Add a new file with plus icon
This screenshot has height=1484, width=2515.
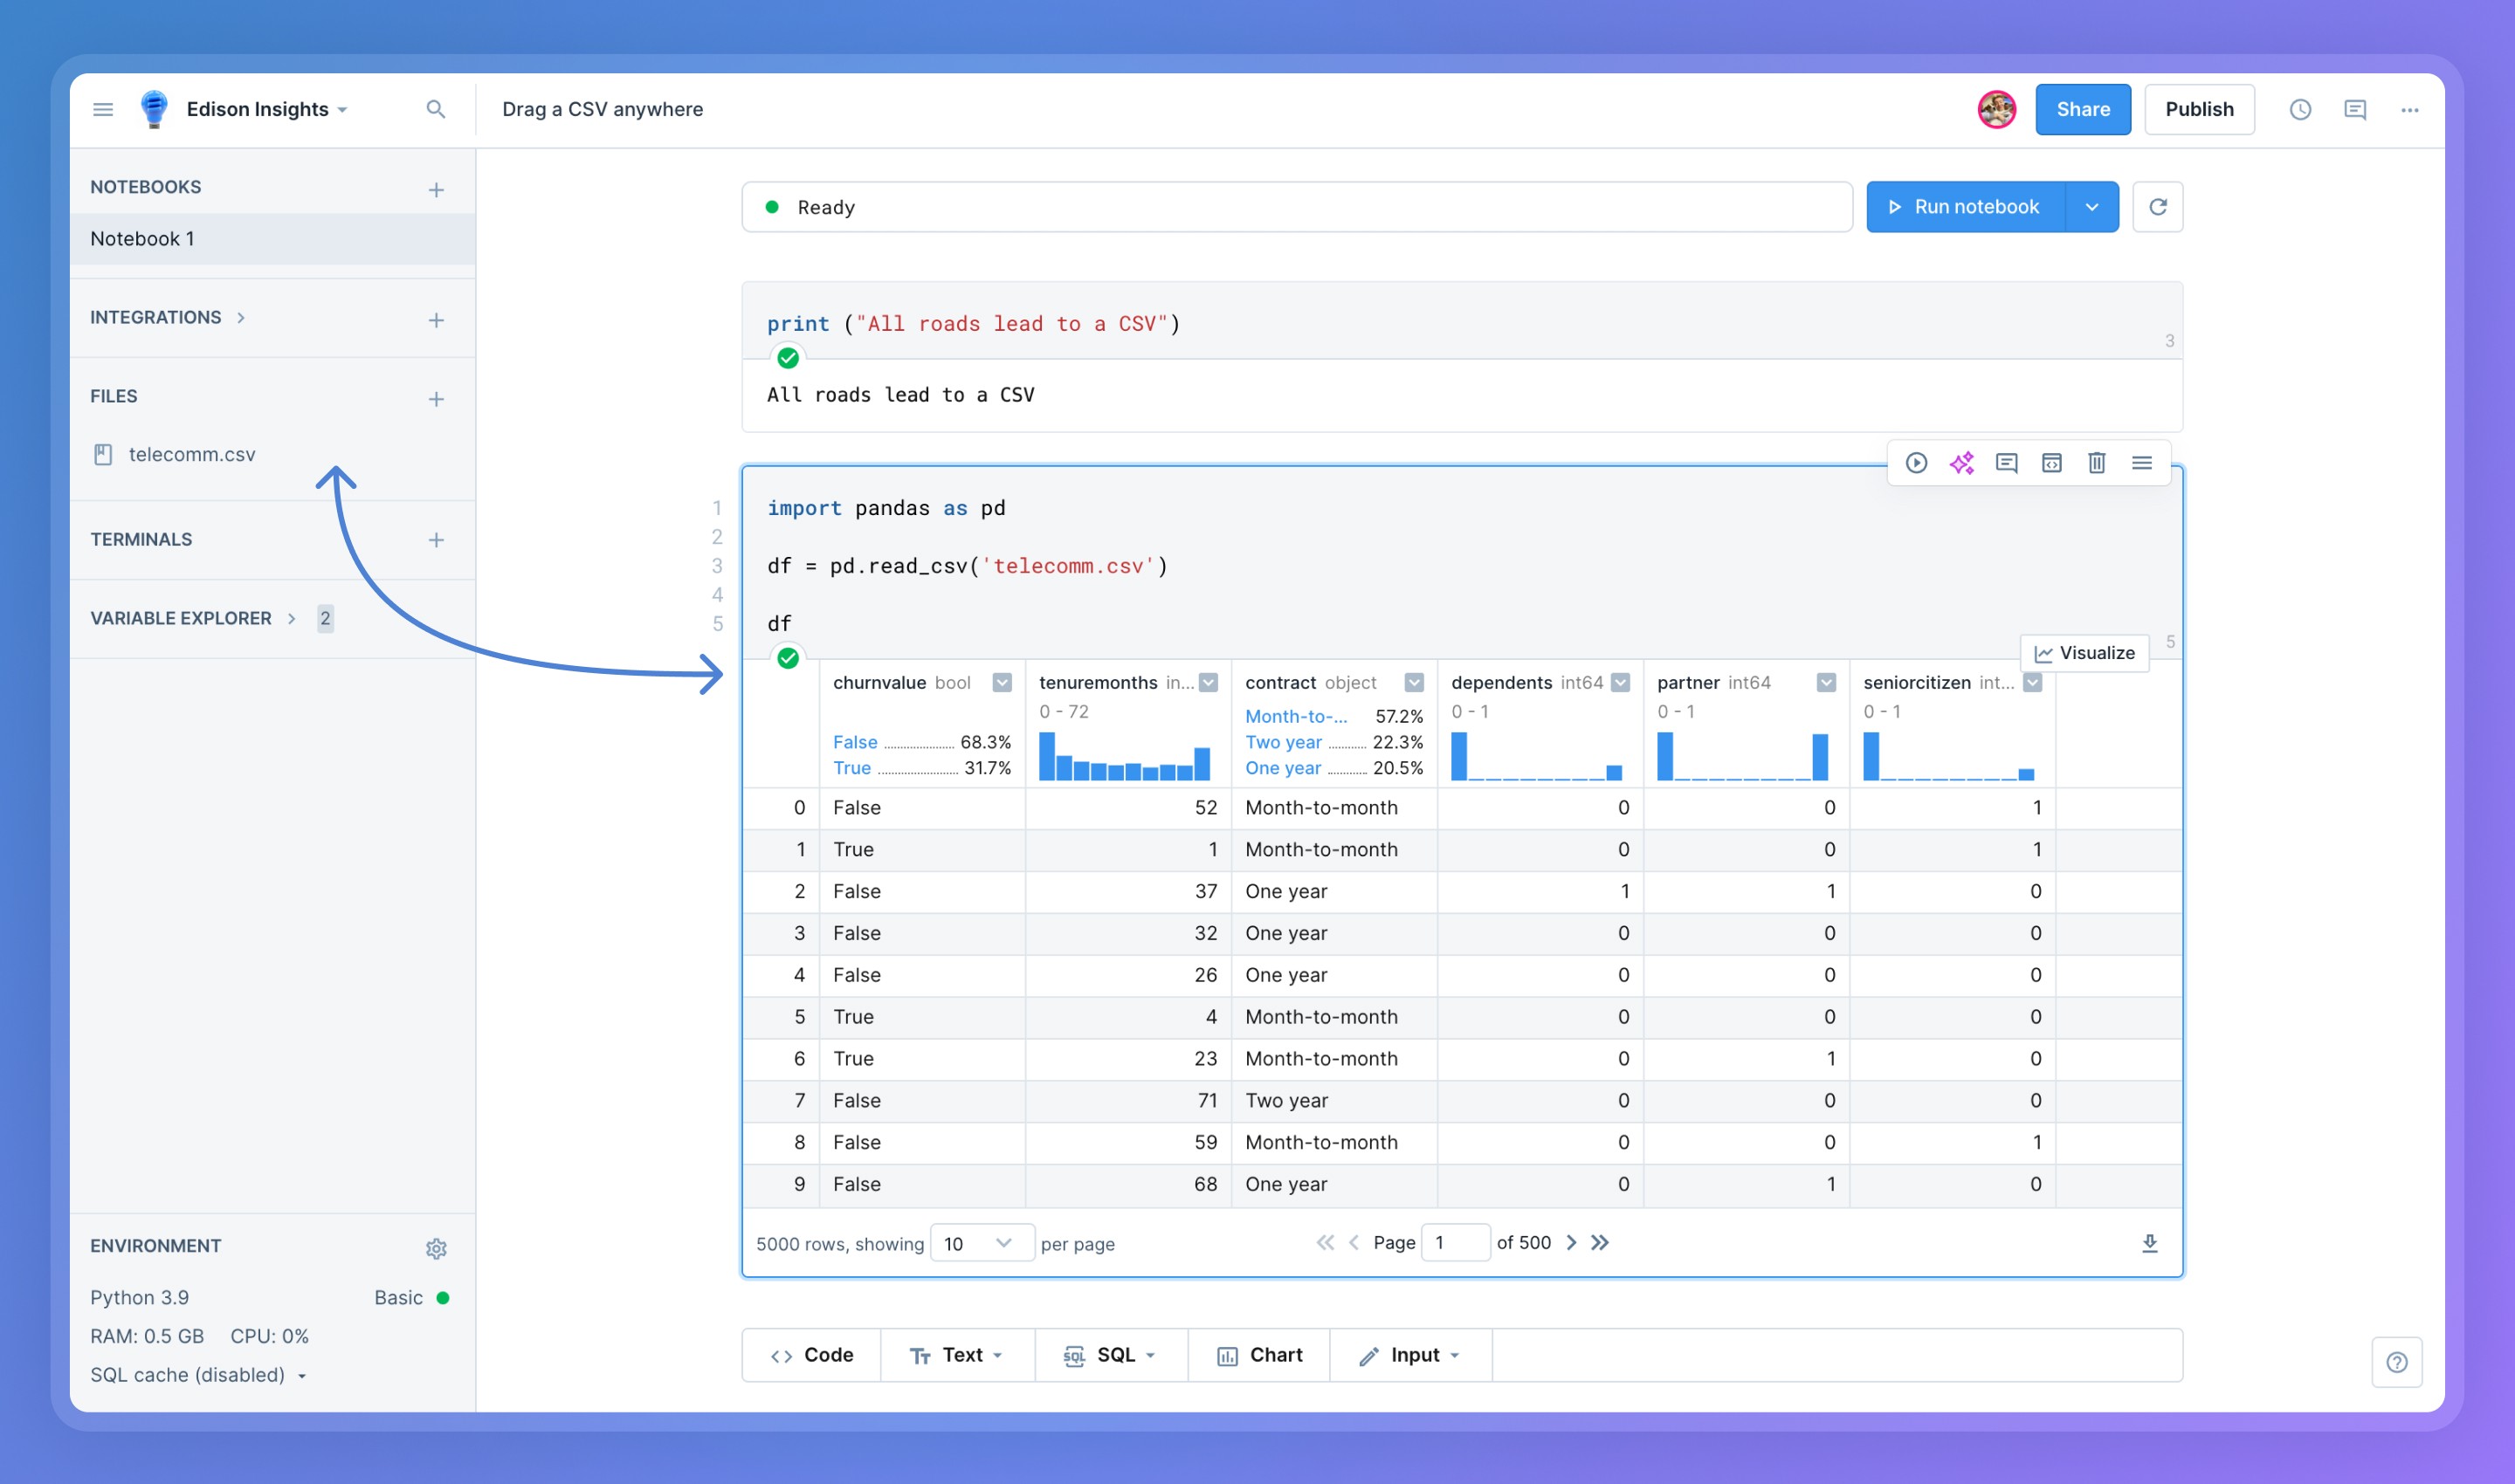click(x=436, y=399)
